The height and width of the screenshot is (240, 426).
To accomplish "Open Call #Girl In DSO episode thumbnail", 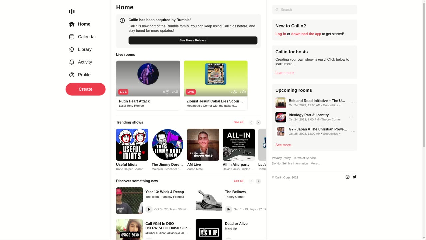I will point(129,229).
